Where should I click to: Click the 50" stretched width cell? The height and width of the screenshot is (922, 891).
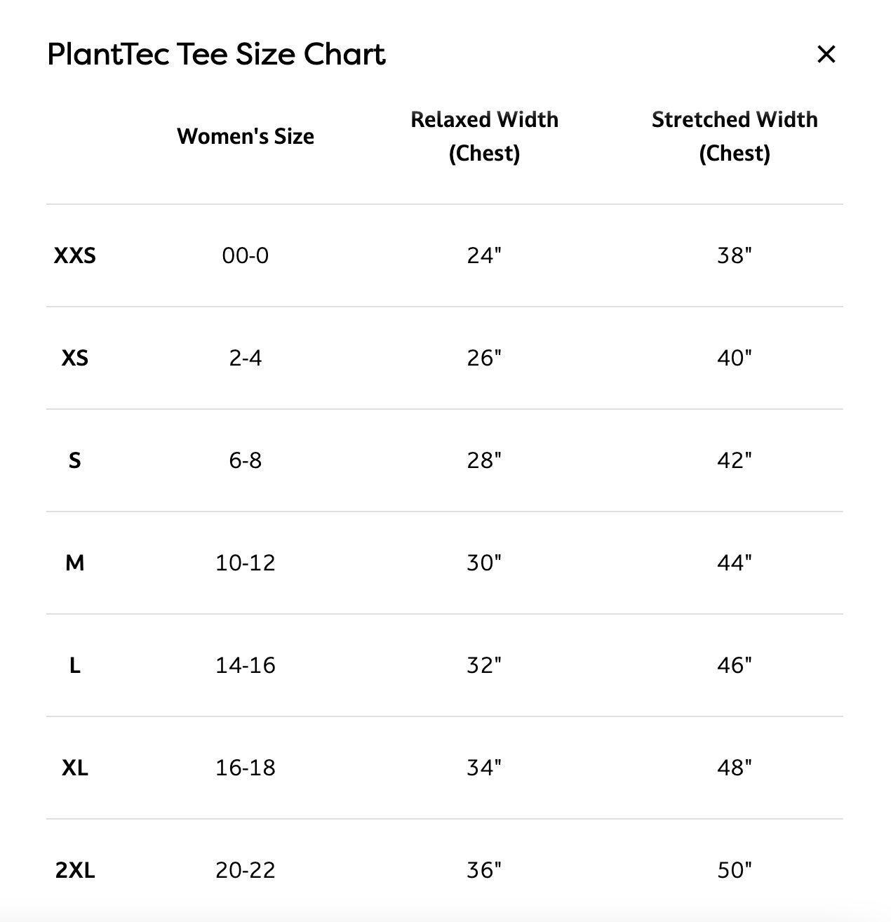coord(735,870)
